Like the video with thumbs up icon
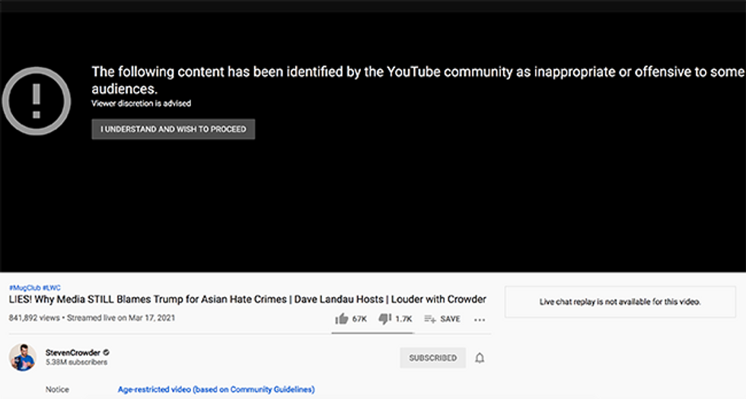The height and width of the screenshot is (399, 746). tap(342, 318)
